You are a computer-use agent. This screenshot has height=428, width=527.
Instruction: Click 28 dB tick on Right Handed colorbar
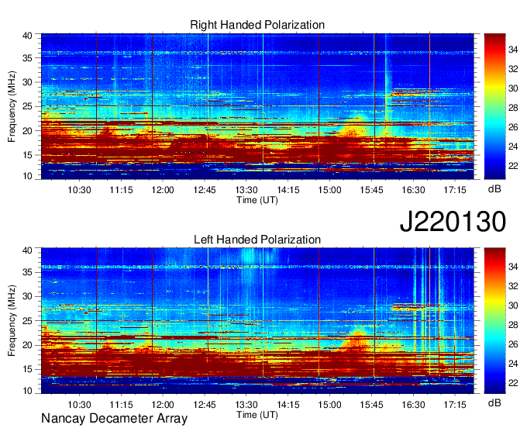point(513,108)
